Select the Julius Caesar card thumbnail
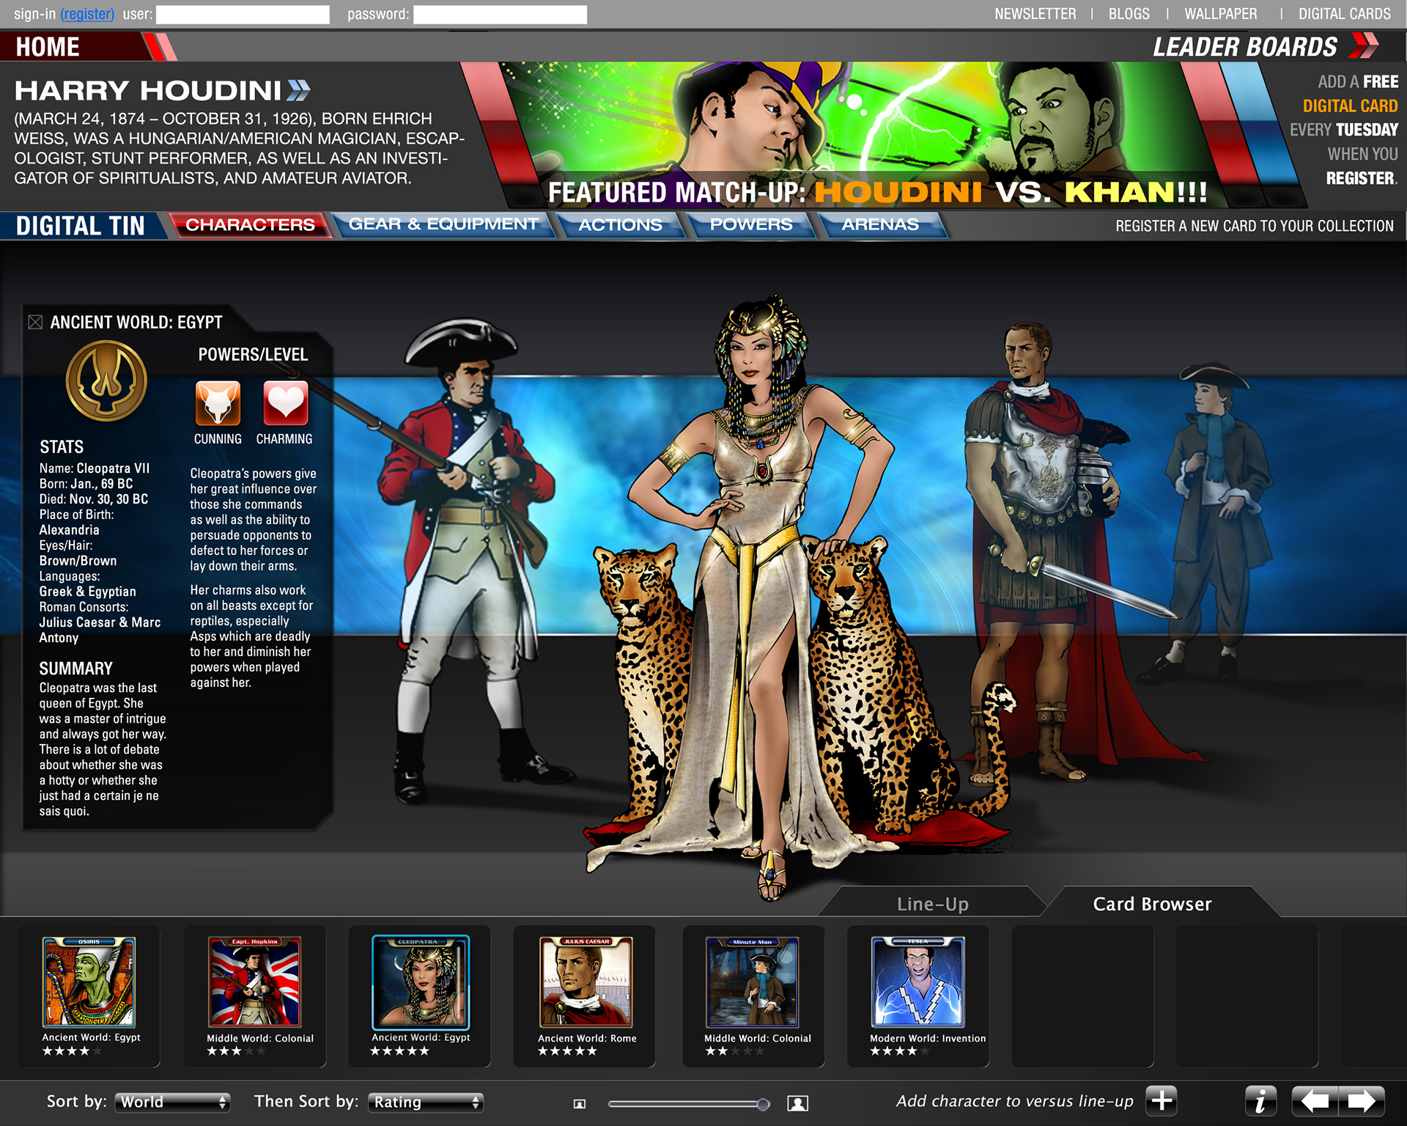The height and width of the screenshot is (1126, 1407). pyautogui.click(x=586, y=982)
